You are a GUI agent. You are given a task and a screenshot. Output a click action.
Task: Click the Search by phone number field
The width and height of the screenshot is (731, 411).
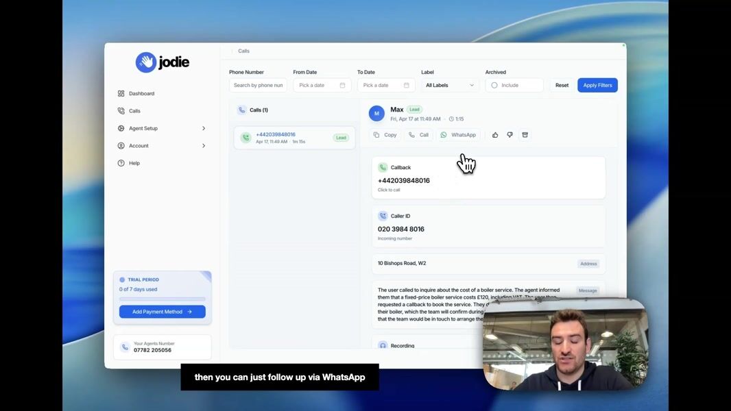tap(258, 86)
